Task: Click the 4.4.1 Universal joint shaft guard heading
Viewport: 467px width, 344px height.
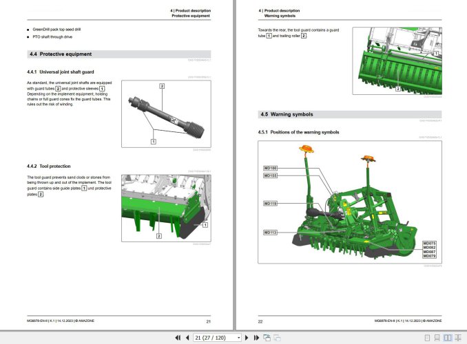Action: click(x=61, y=72)
